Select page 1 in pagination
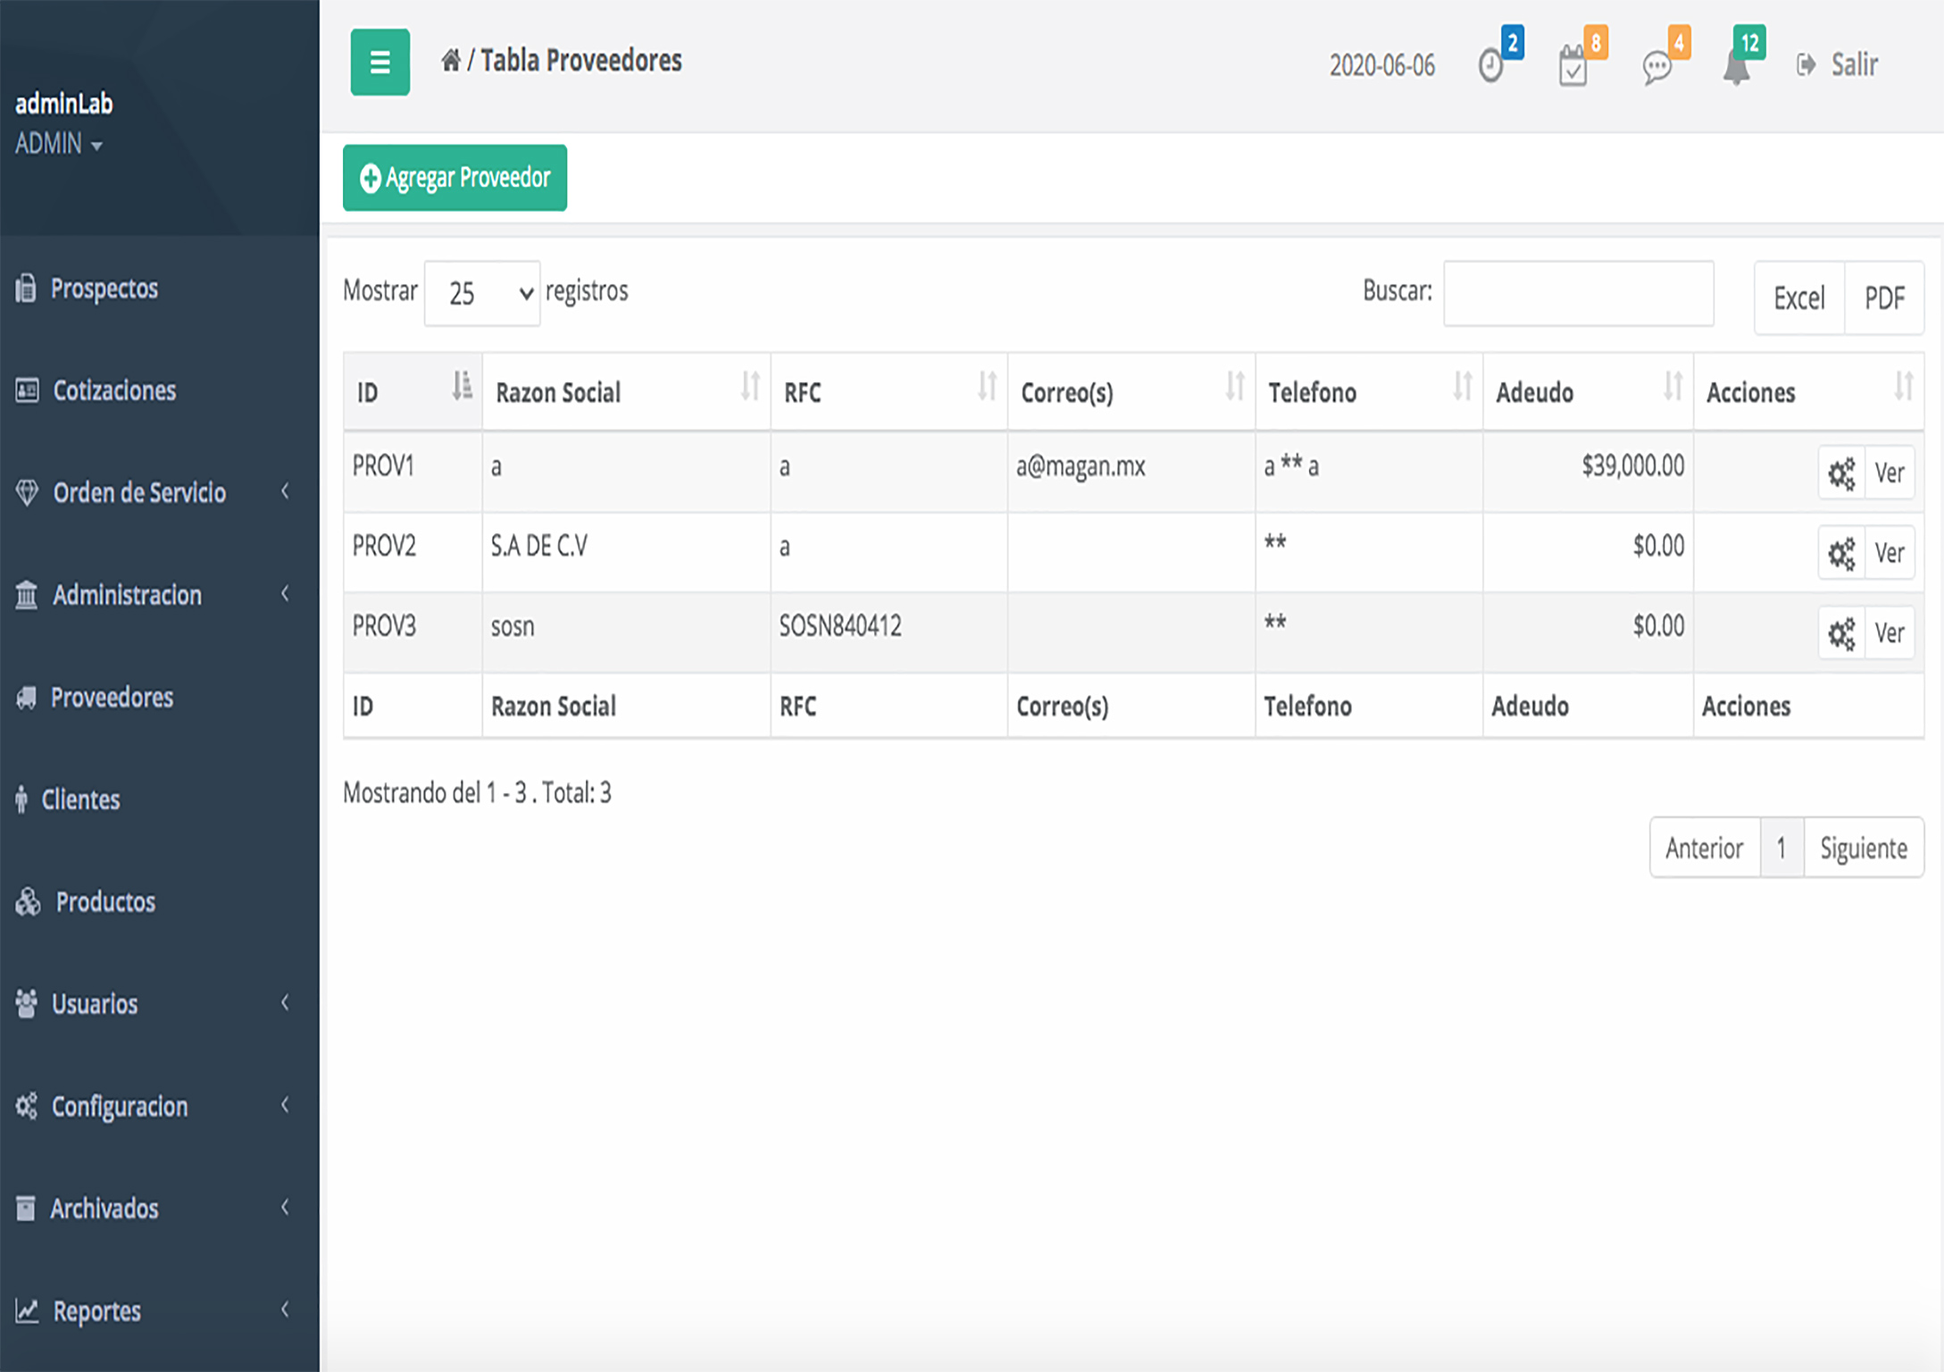1944x1372 pixels. 1782,848
